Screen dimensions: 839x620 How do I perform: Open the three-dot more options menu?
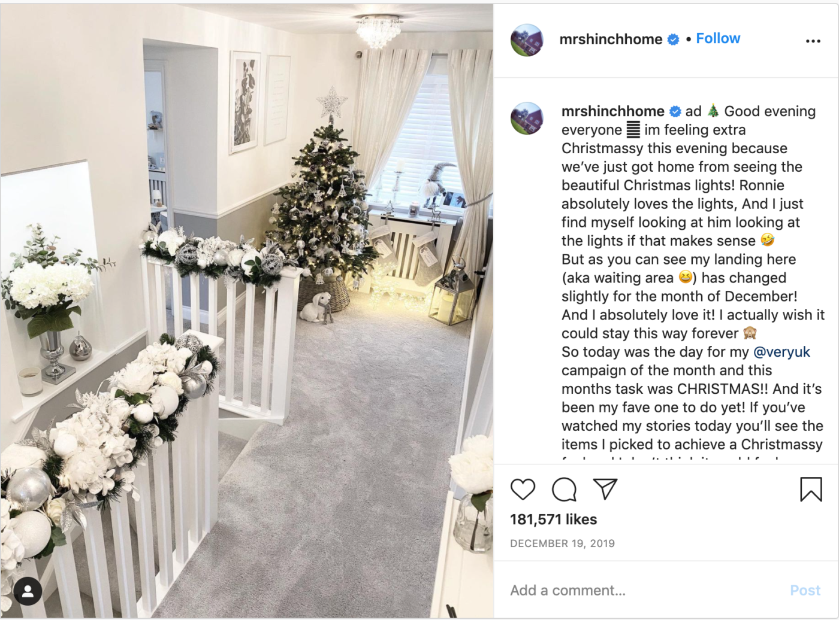813,41
